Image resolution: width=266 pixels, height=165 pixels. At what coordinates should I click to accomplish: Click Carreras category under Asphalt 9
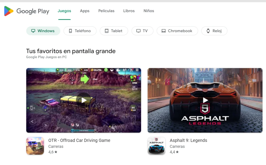click(177, 146)
